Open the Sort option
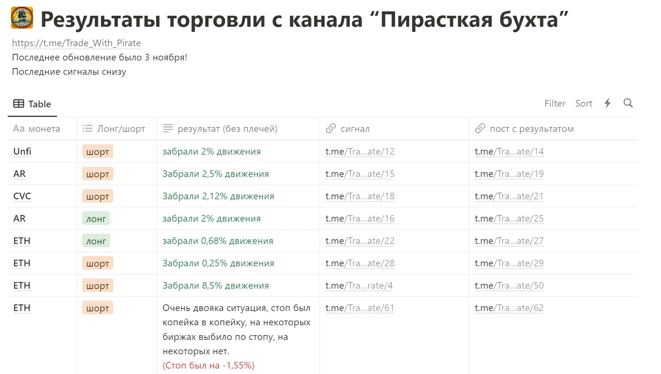 [x=584, y=103]
